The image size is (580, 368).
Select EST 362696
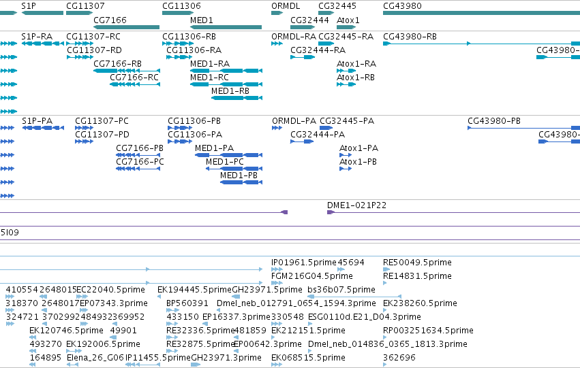pos(399,358)
